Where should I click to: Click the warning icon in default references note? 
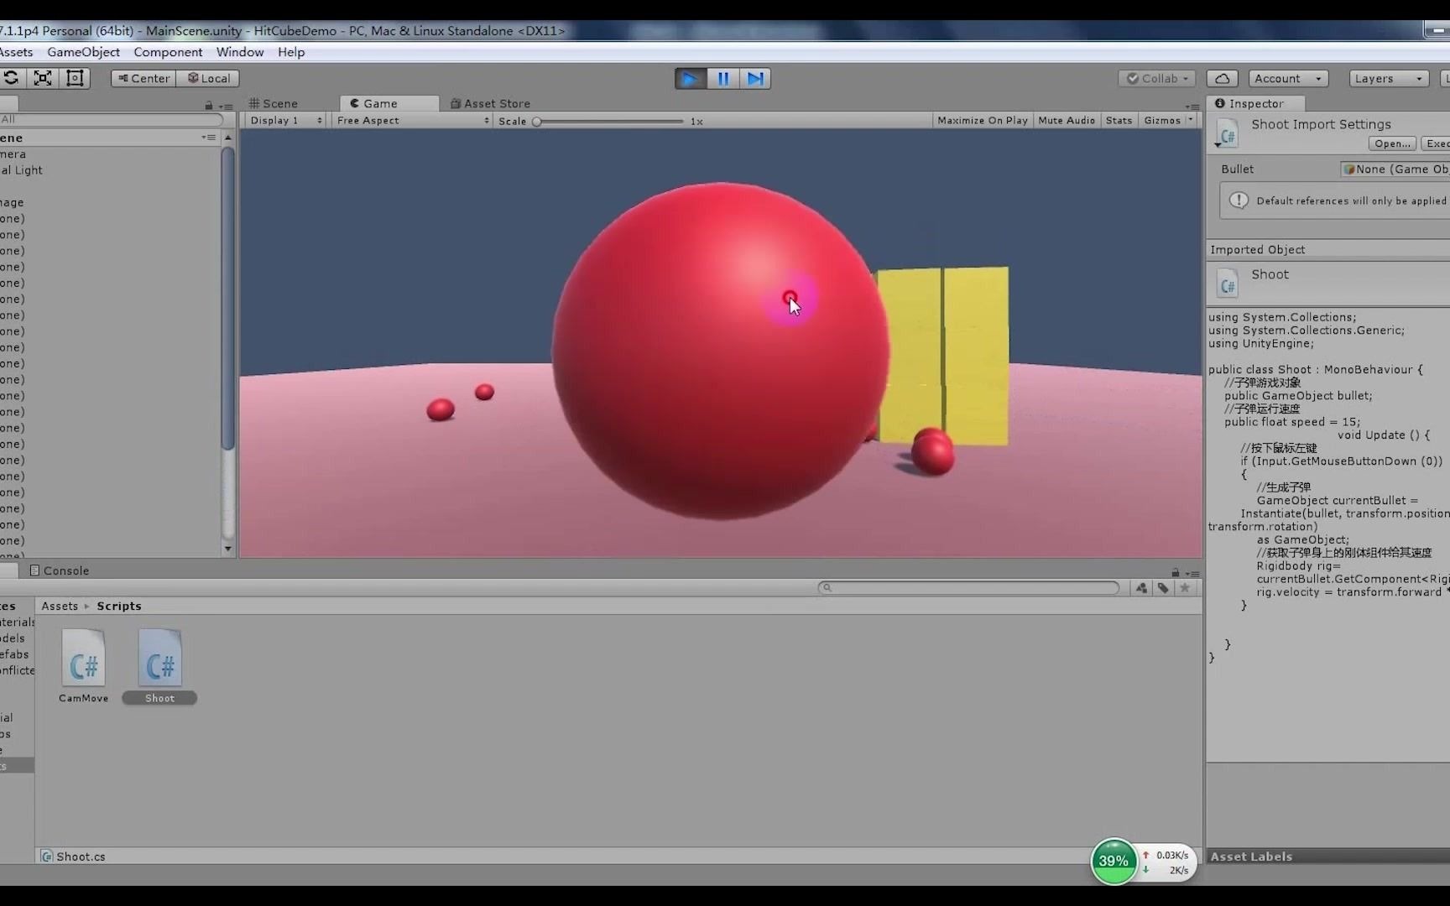(1239, 200)
